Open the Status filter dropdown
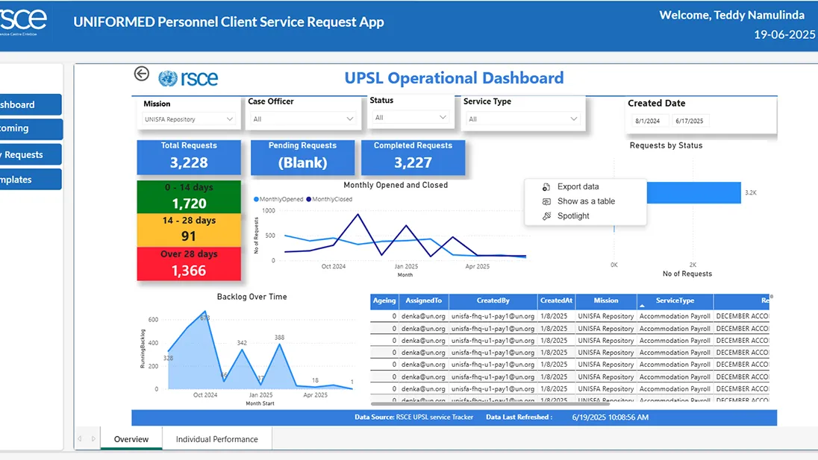818x460 pixels. (x=410, y=118)
